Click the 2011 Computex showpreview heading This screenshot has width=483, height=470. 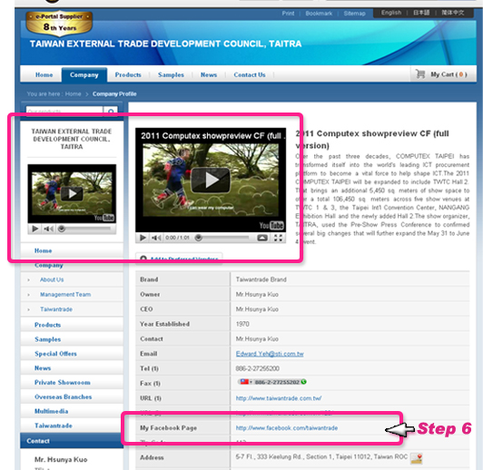(x=372, y=139)
